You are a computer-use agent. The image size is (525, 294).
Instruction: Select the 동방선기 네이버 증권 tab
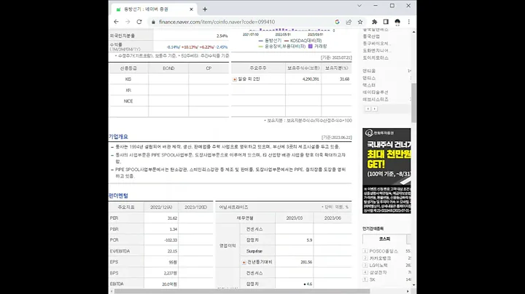153,9
